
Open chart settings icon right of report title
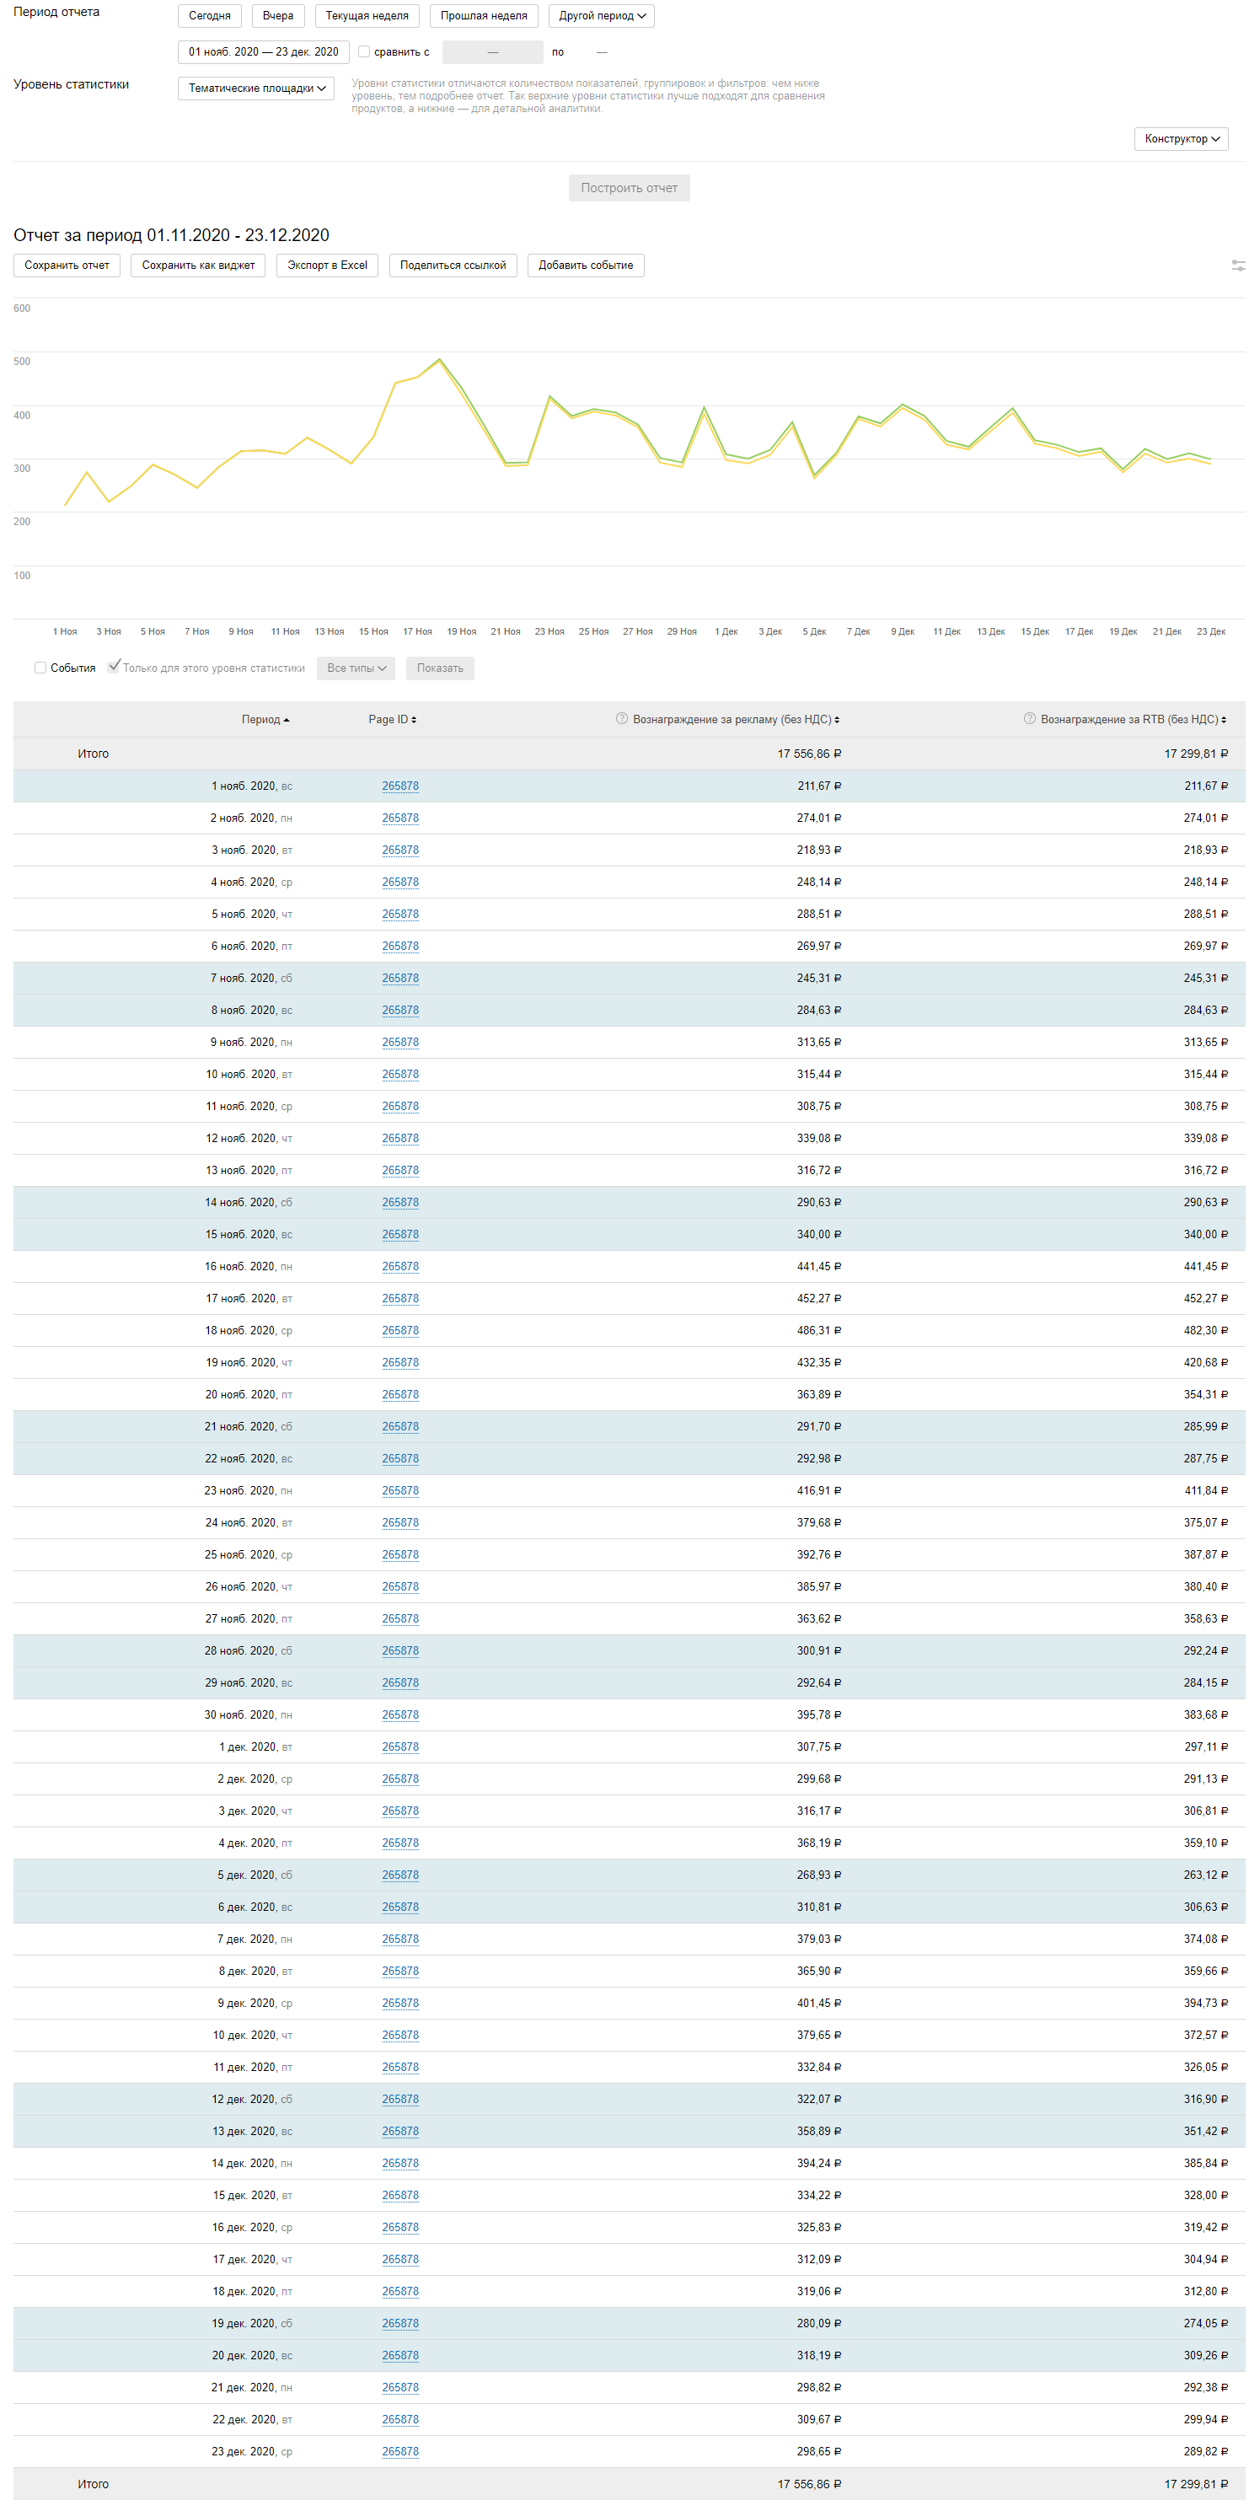pos(1237,266)
